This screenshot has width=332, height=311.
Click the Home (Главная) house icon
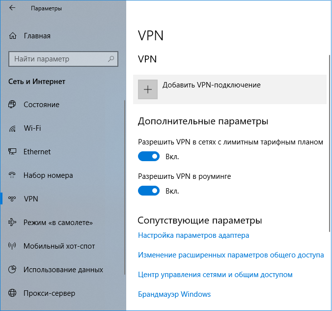(x=13, y=36)
